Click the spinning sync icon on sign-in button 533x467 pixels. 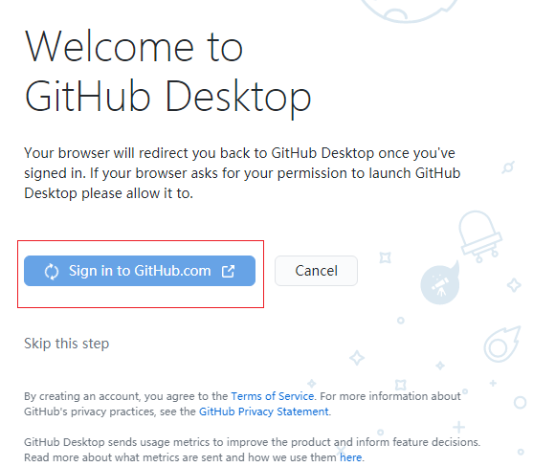[x=52, y=271]
